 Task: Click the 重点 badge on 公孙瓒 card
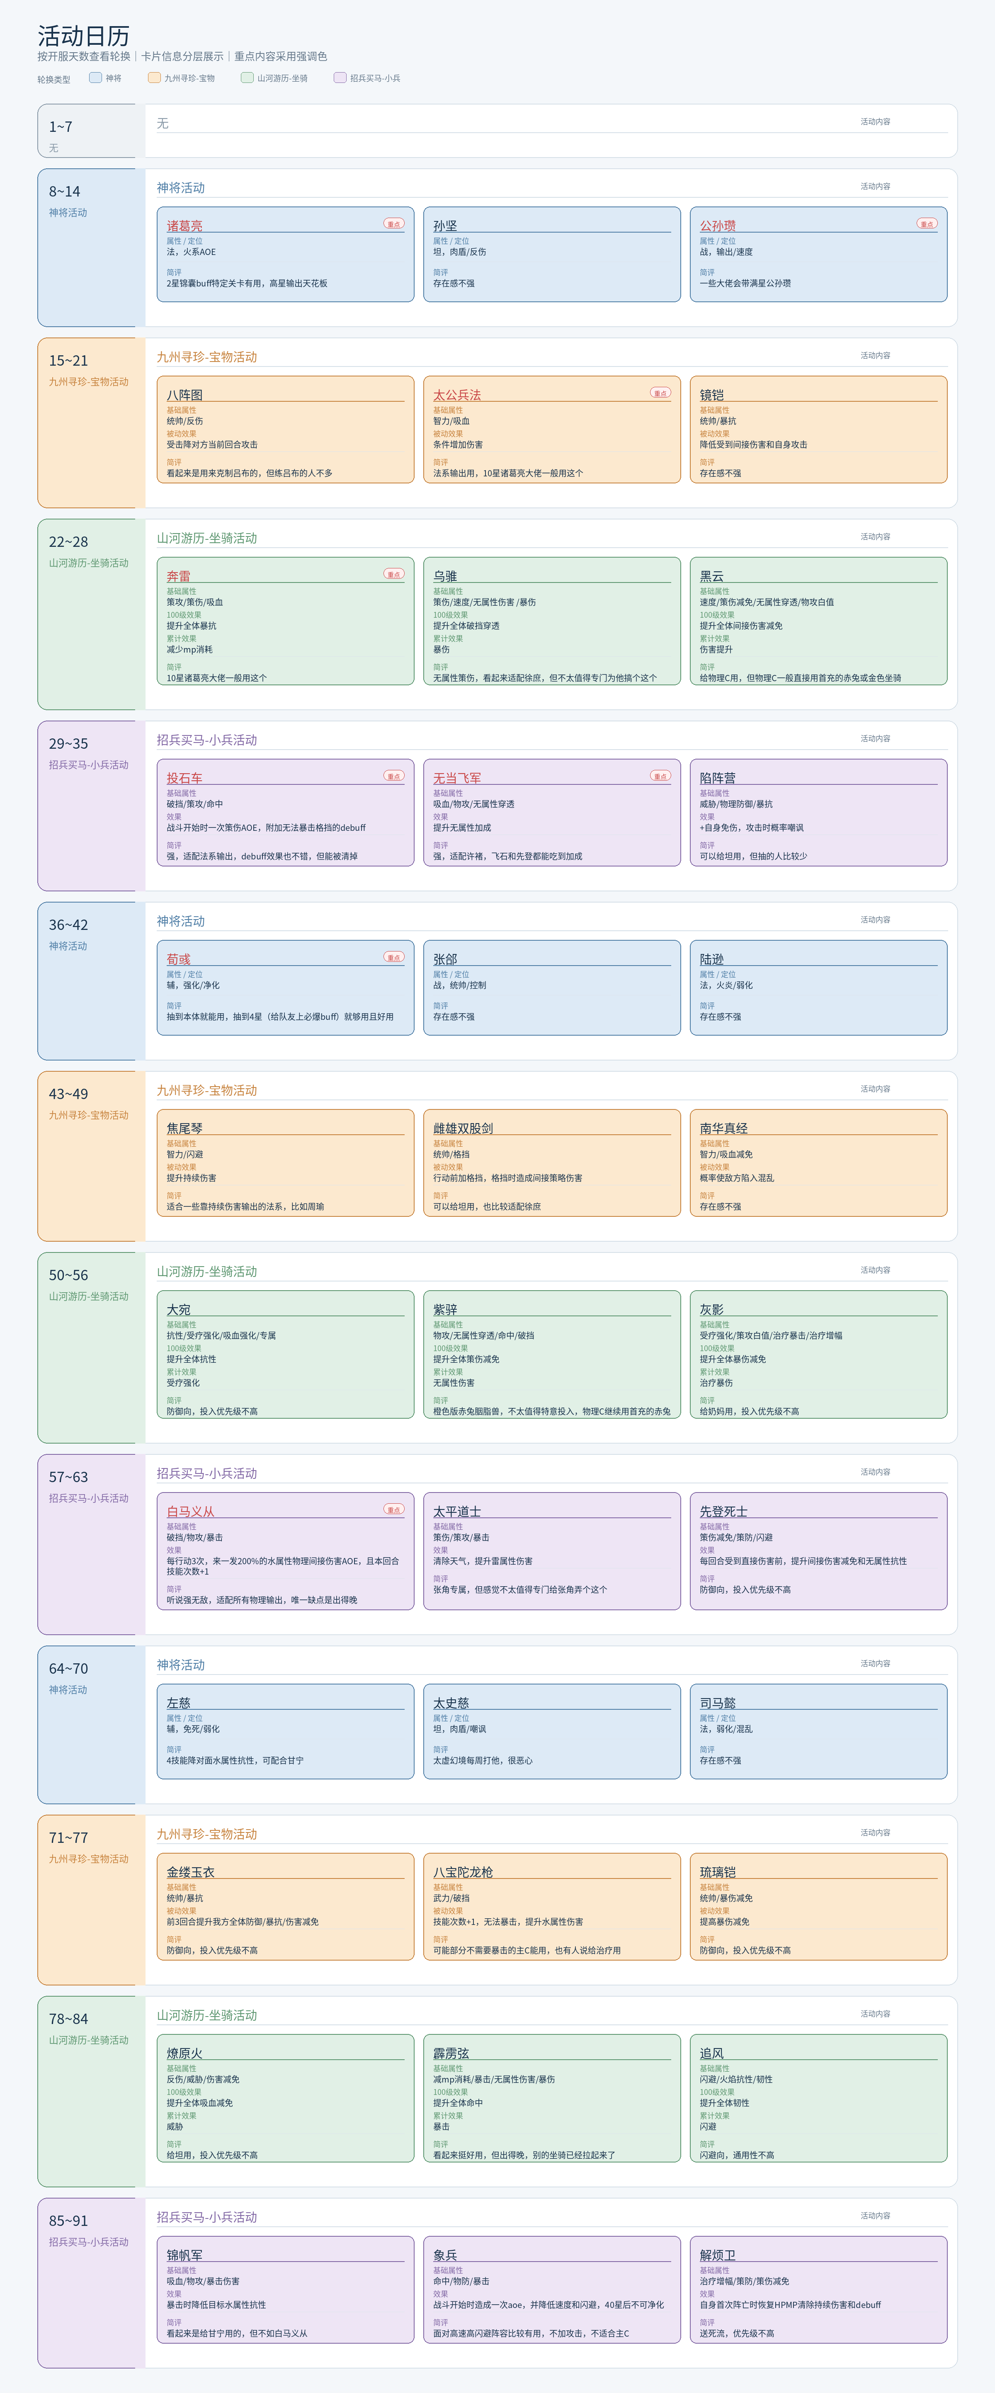(927, 224)
